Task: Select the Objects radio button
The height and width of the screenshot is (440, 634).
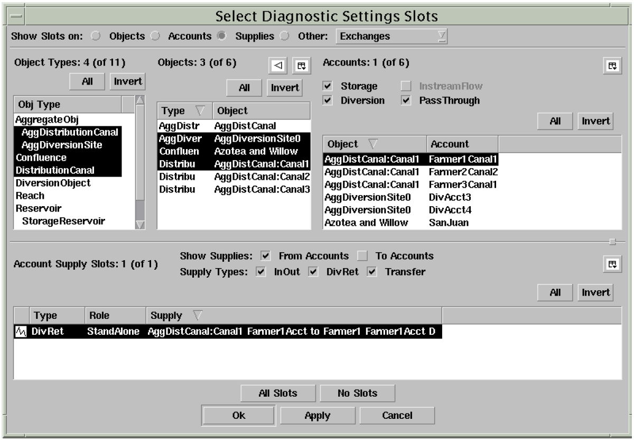Action: click(x=96, y=36)
